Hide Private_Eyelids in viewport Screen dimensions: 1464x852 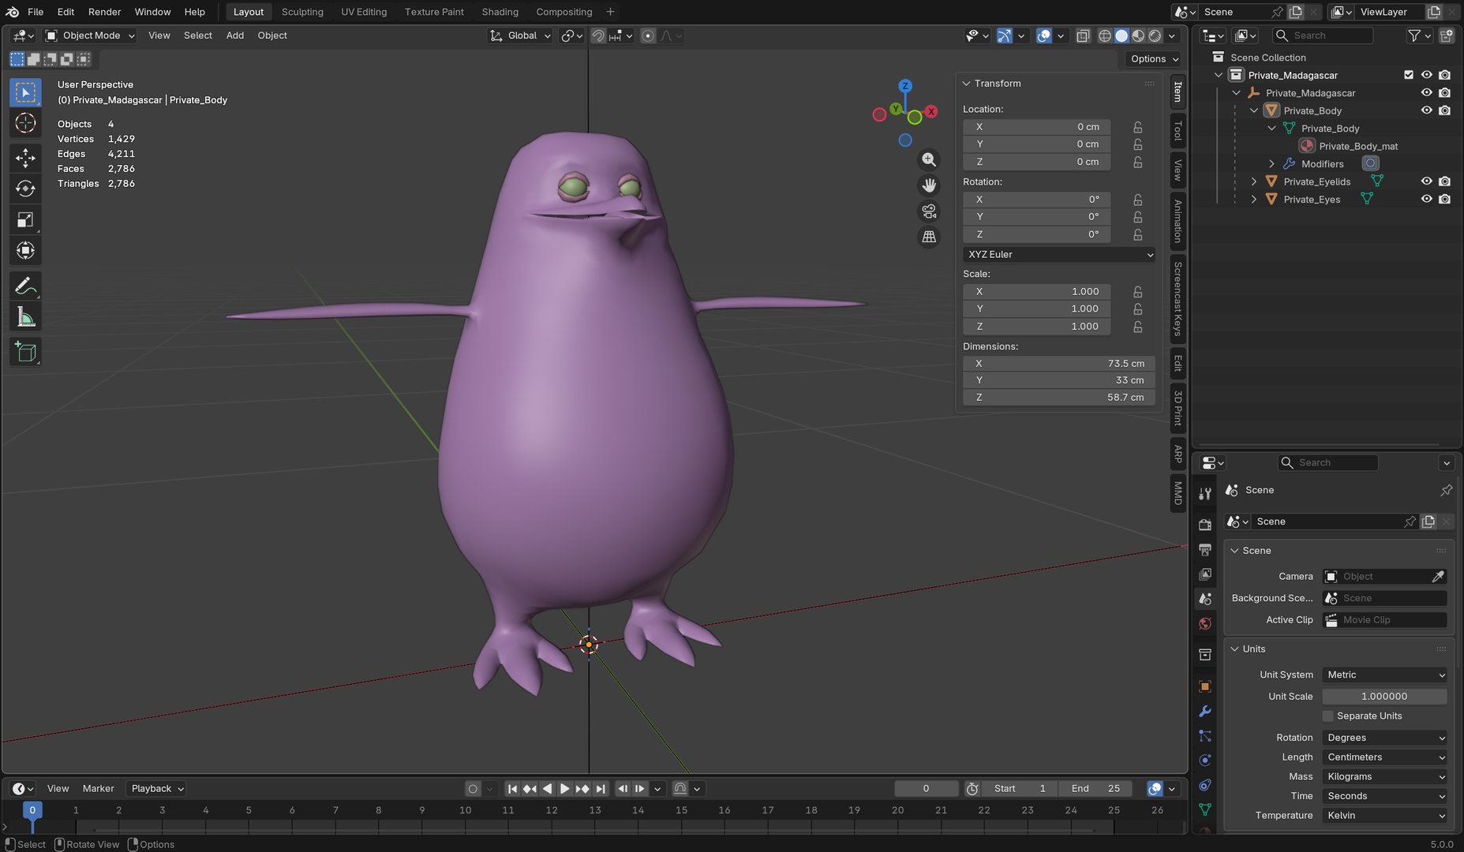pos(1427,181)
